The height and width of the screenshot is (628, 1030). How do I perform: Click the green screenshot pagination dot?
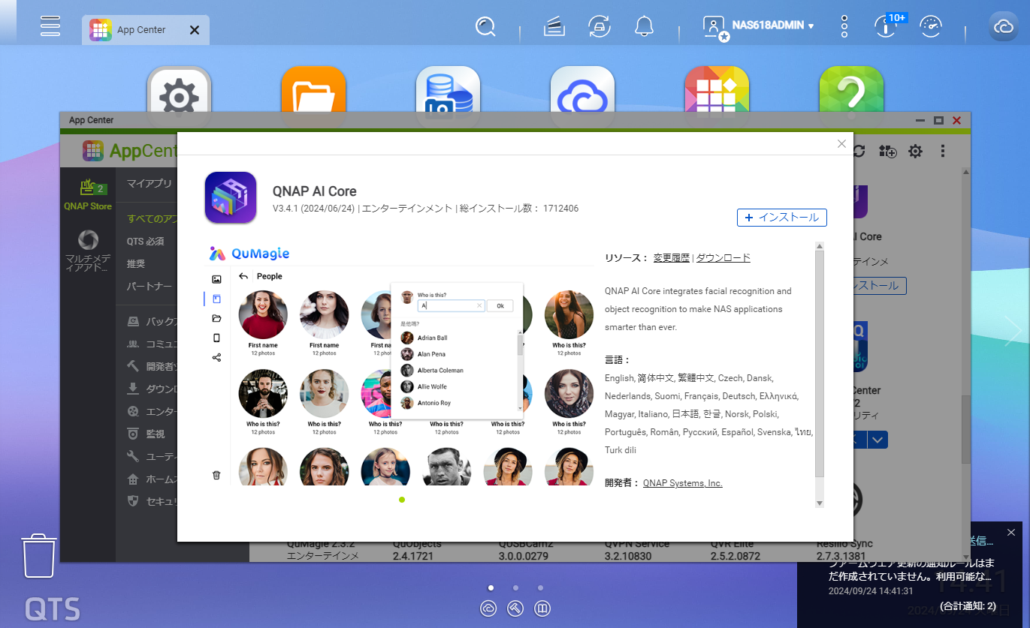(402, 500)
